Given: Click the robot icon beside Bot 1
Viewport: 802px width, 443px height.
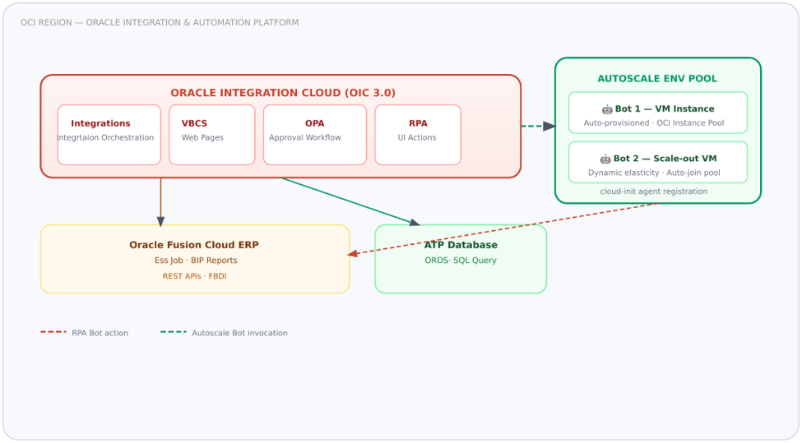Looking at the screenshot, I should (607, 109).
